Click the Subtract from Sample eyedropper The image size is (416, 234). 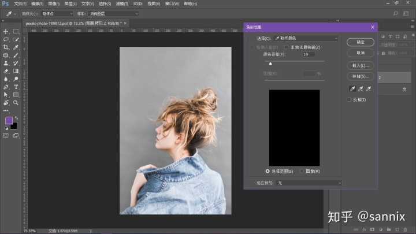[369, 89]
